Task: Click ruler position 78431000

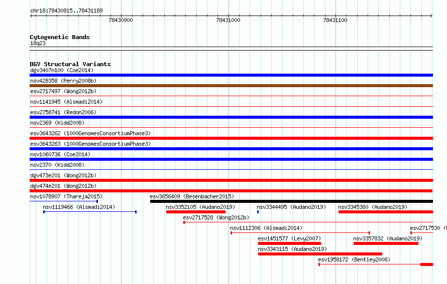Action: point(229,20)
